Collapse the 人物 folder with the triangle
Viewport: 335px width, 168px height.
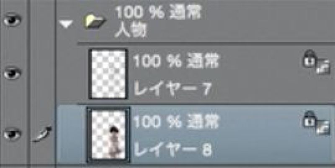(x=66, y=24)
